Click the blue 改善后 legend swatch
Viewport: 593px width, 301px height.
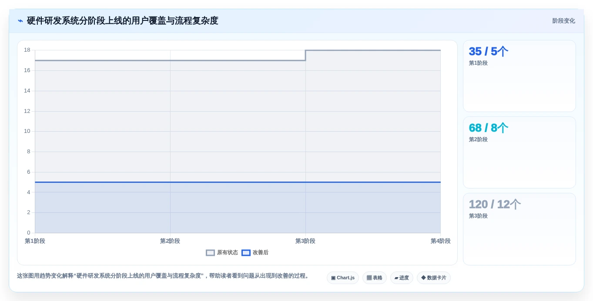pos(246,252)
